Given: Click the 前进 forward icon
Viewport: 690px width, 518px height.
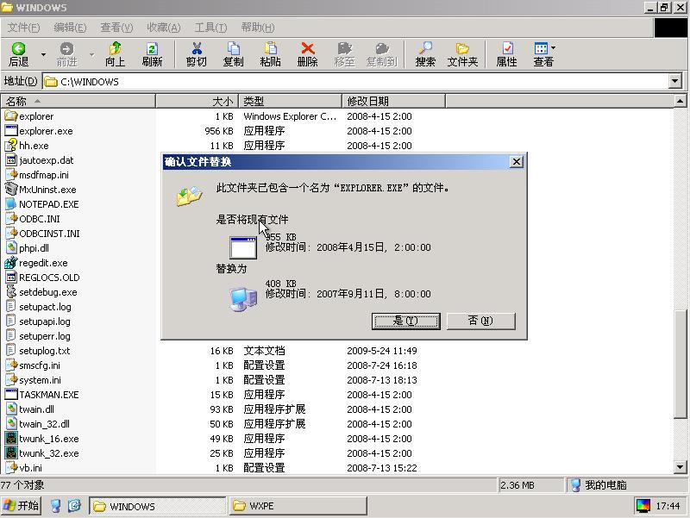Looking at the screenshot, I should coord(67,48).
